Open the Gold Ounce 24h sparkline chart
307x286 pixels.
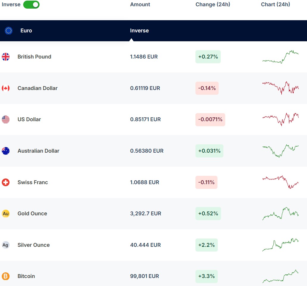[x=280, y=214]
